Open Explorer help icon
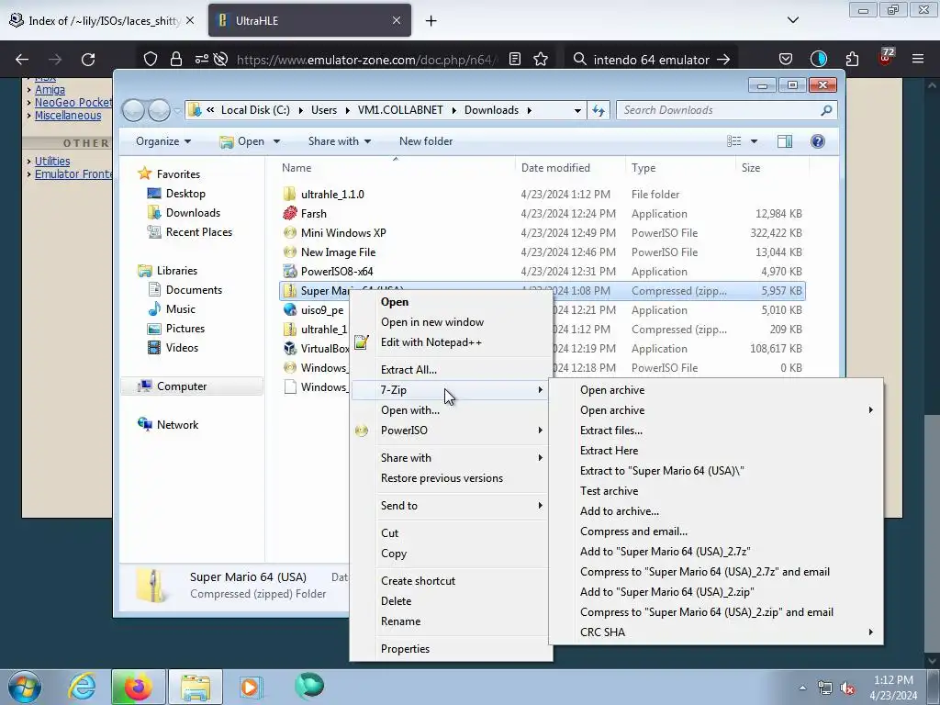940x705 pixels. (818, 141)
